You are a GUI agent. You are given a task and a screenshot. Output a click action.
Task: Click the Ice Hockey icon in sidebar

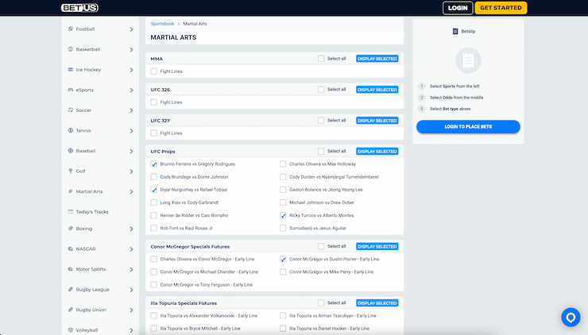(x=71, y=69)
